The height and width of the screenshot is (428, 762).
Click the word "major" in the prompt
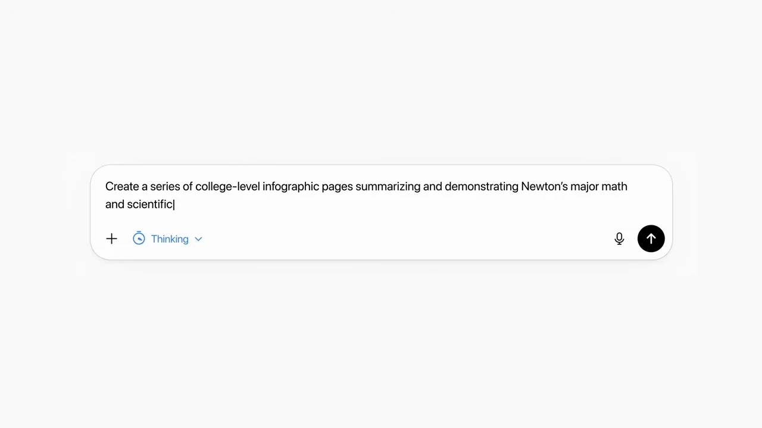[585, 187]
